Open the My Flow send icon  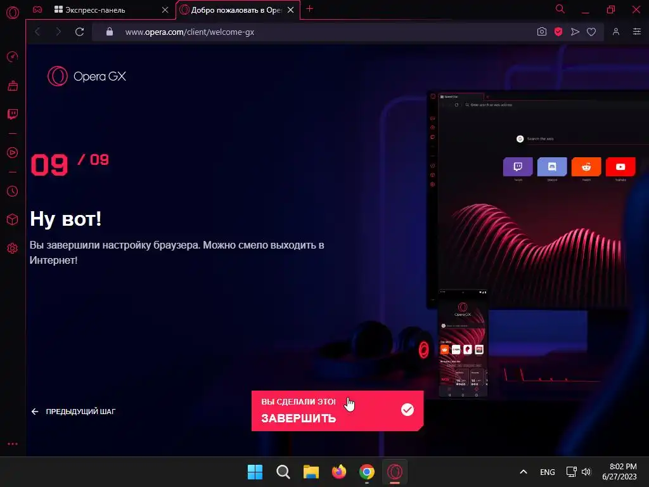click(x=575, y=32)
